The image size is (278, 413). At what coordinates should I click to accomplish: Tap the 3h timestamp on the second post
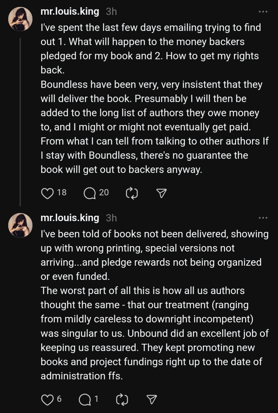111,218
